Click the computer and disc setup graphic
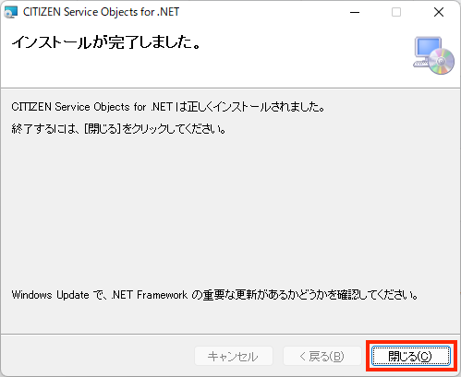Image resolution: width=461 pixels, height=377 pixels. 433,55
